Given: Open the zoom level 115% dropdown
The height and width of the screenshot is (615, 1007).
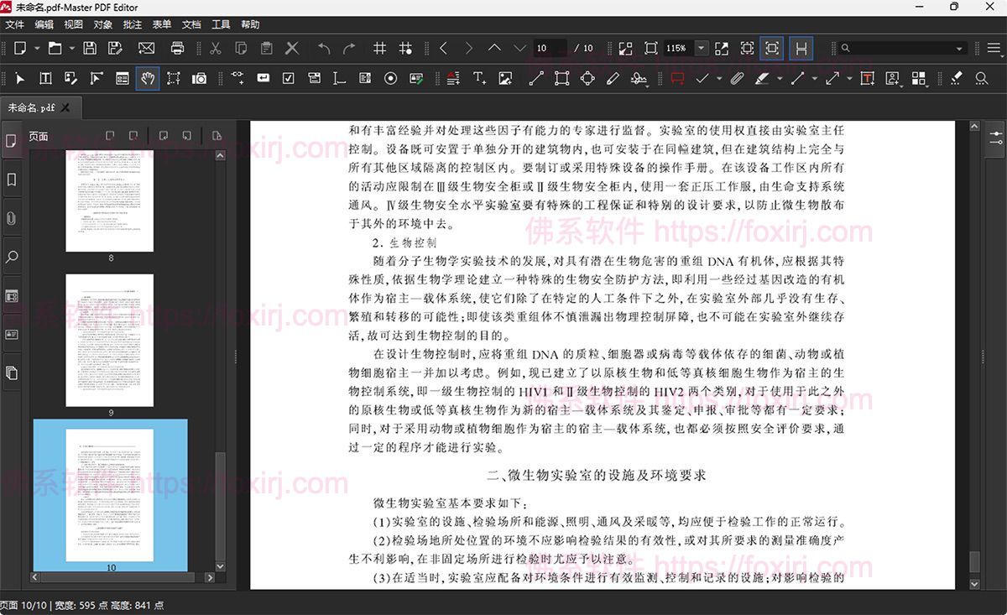Looking at the screenshot, I should (703, 48).
